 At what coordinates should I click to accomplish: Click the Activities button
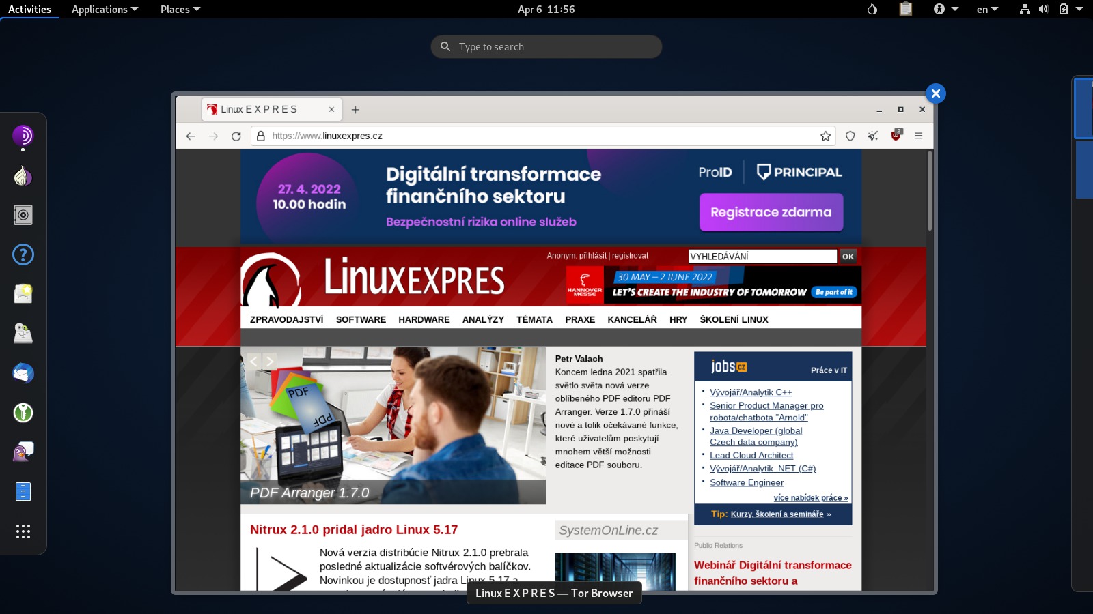pos(29,10)
